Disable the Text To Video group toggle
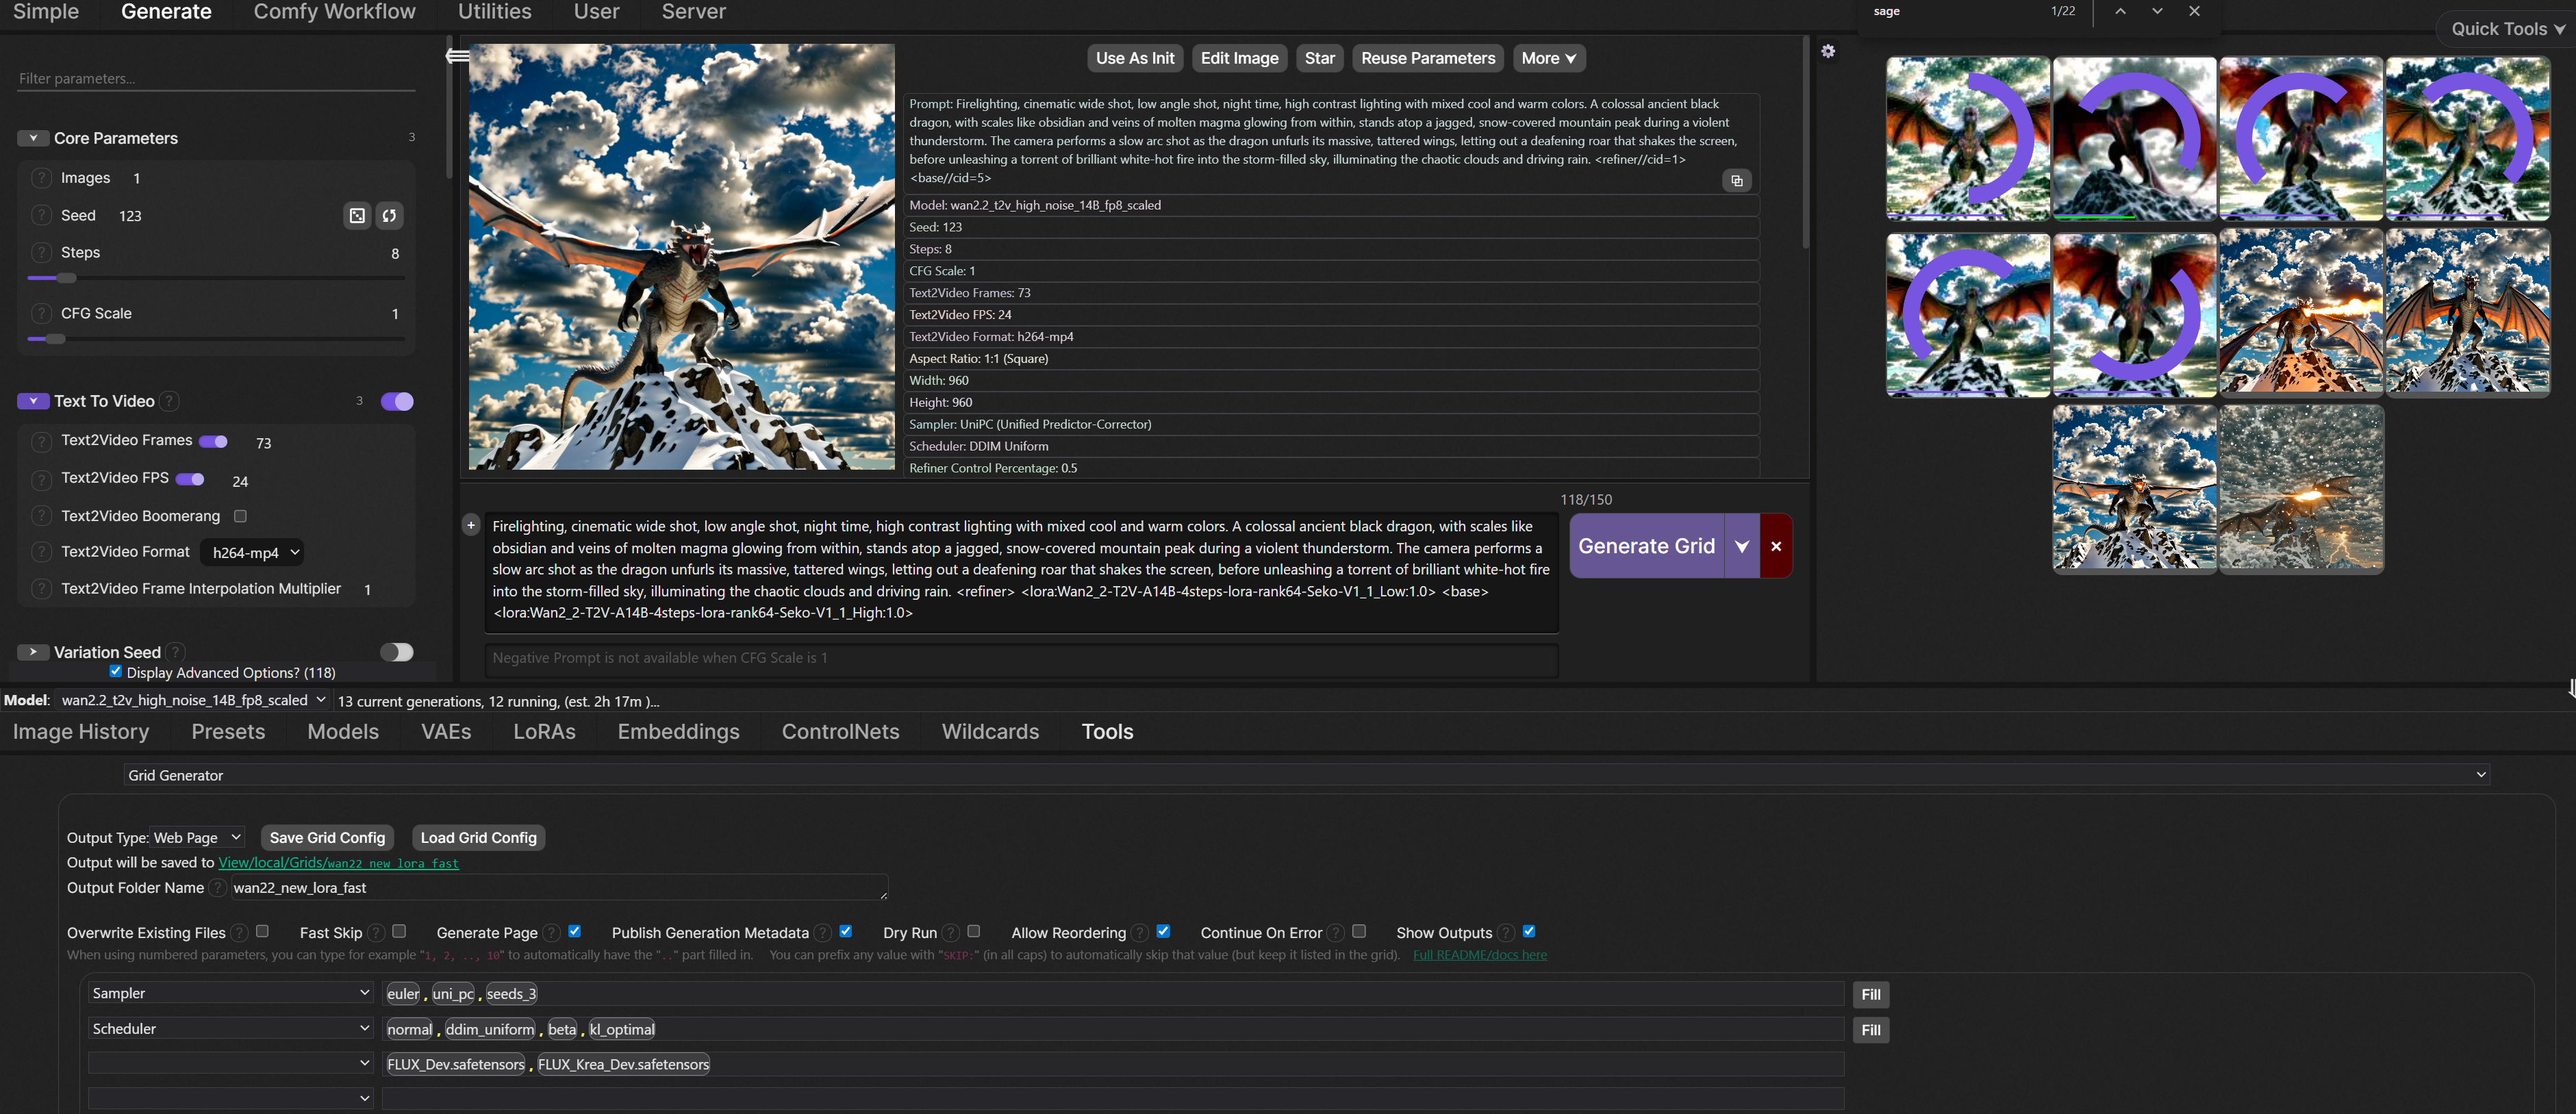The image size is (2576, 1114). [397, 401]
